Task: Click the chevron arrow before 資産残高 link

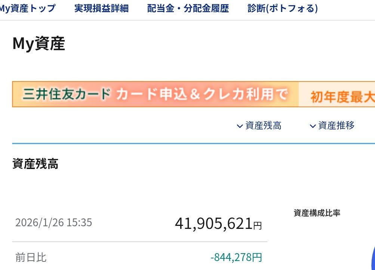Action: coord(240,126)
